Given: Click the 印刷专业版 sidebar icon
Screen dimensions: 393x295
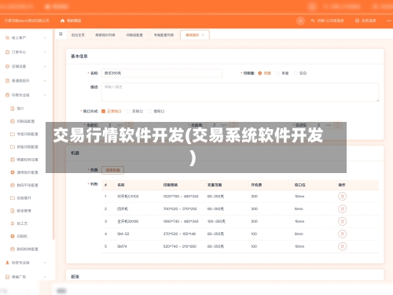Looking at the screenshot, I should click(7, 95).
